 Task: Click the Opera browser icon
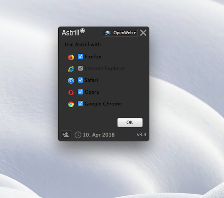[x=71, y=92]
